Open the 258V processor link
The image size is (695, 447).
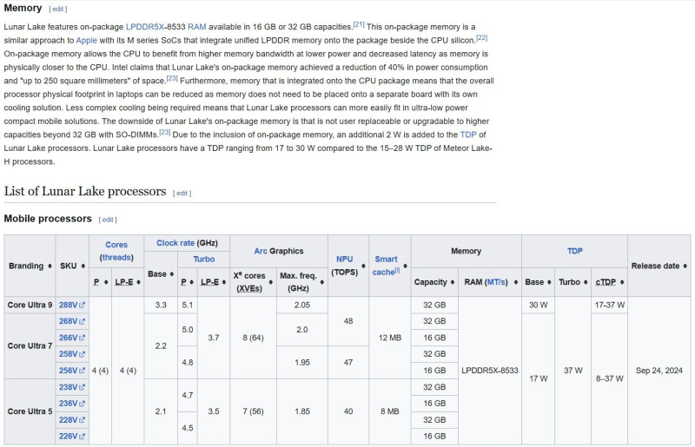pyautogui.click(x=72, y=354)
